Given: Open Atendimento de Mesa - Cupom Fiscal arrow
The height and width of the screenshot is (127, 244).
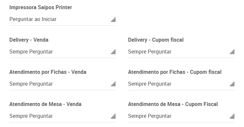Looking at the screenshot, I should point(232,116).
